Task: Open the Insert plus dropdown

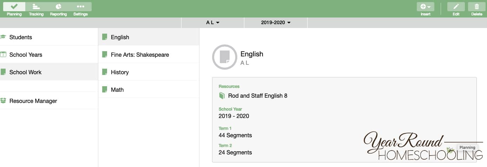Action: tap(425, 7)
